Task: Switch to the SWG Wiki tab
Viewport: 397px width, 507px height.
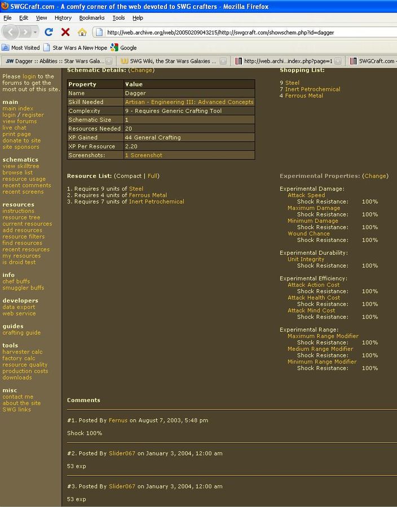Action: click(x=169, y=61)
